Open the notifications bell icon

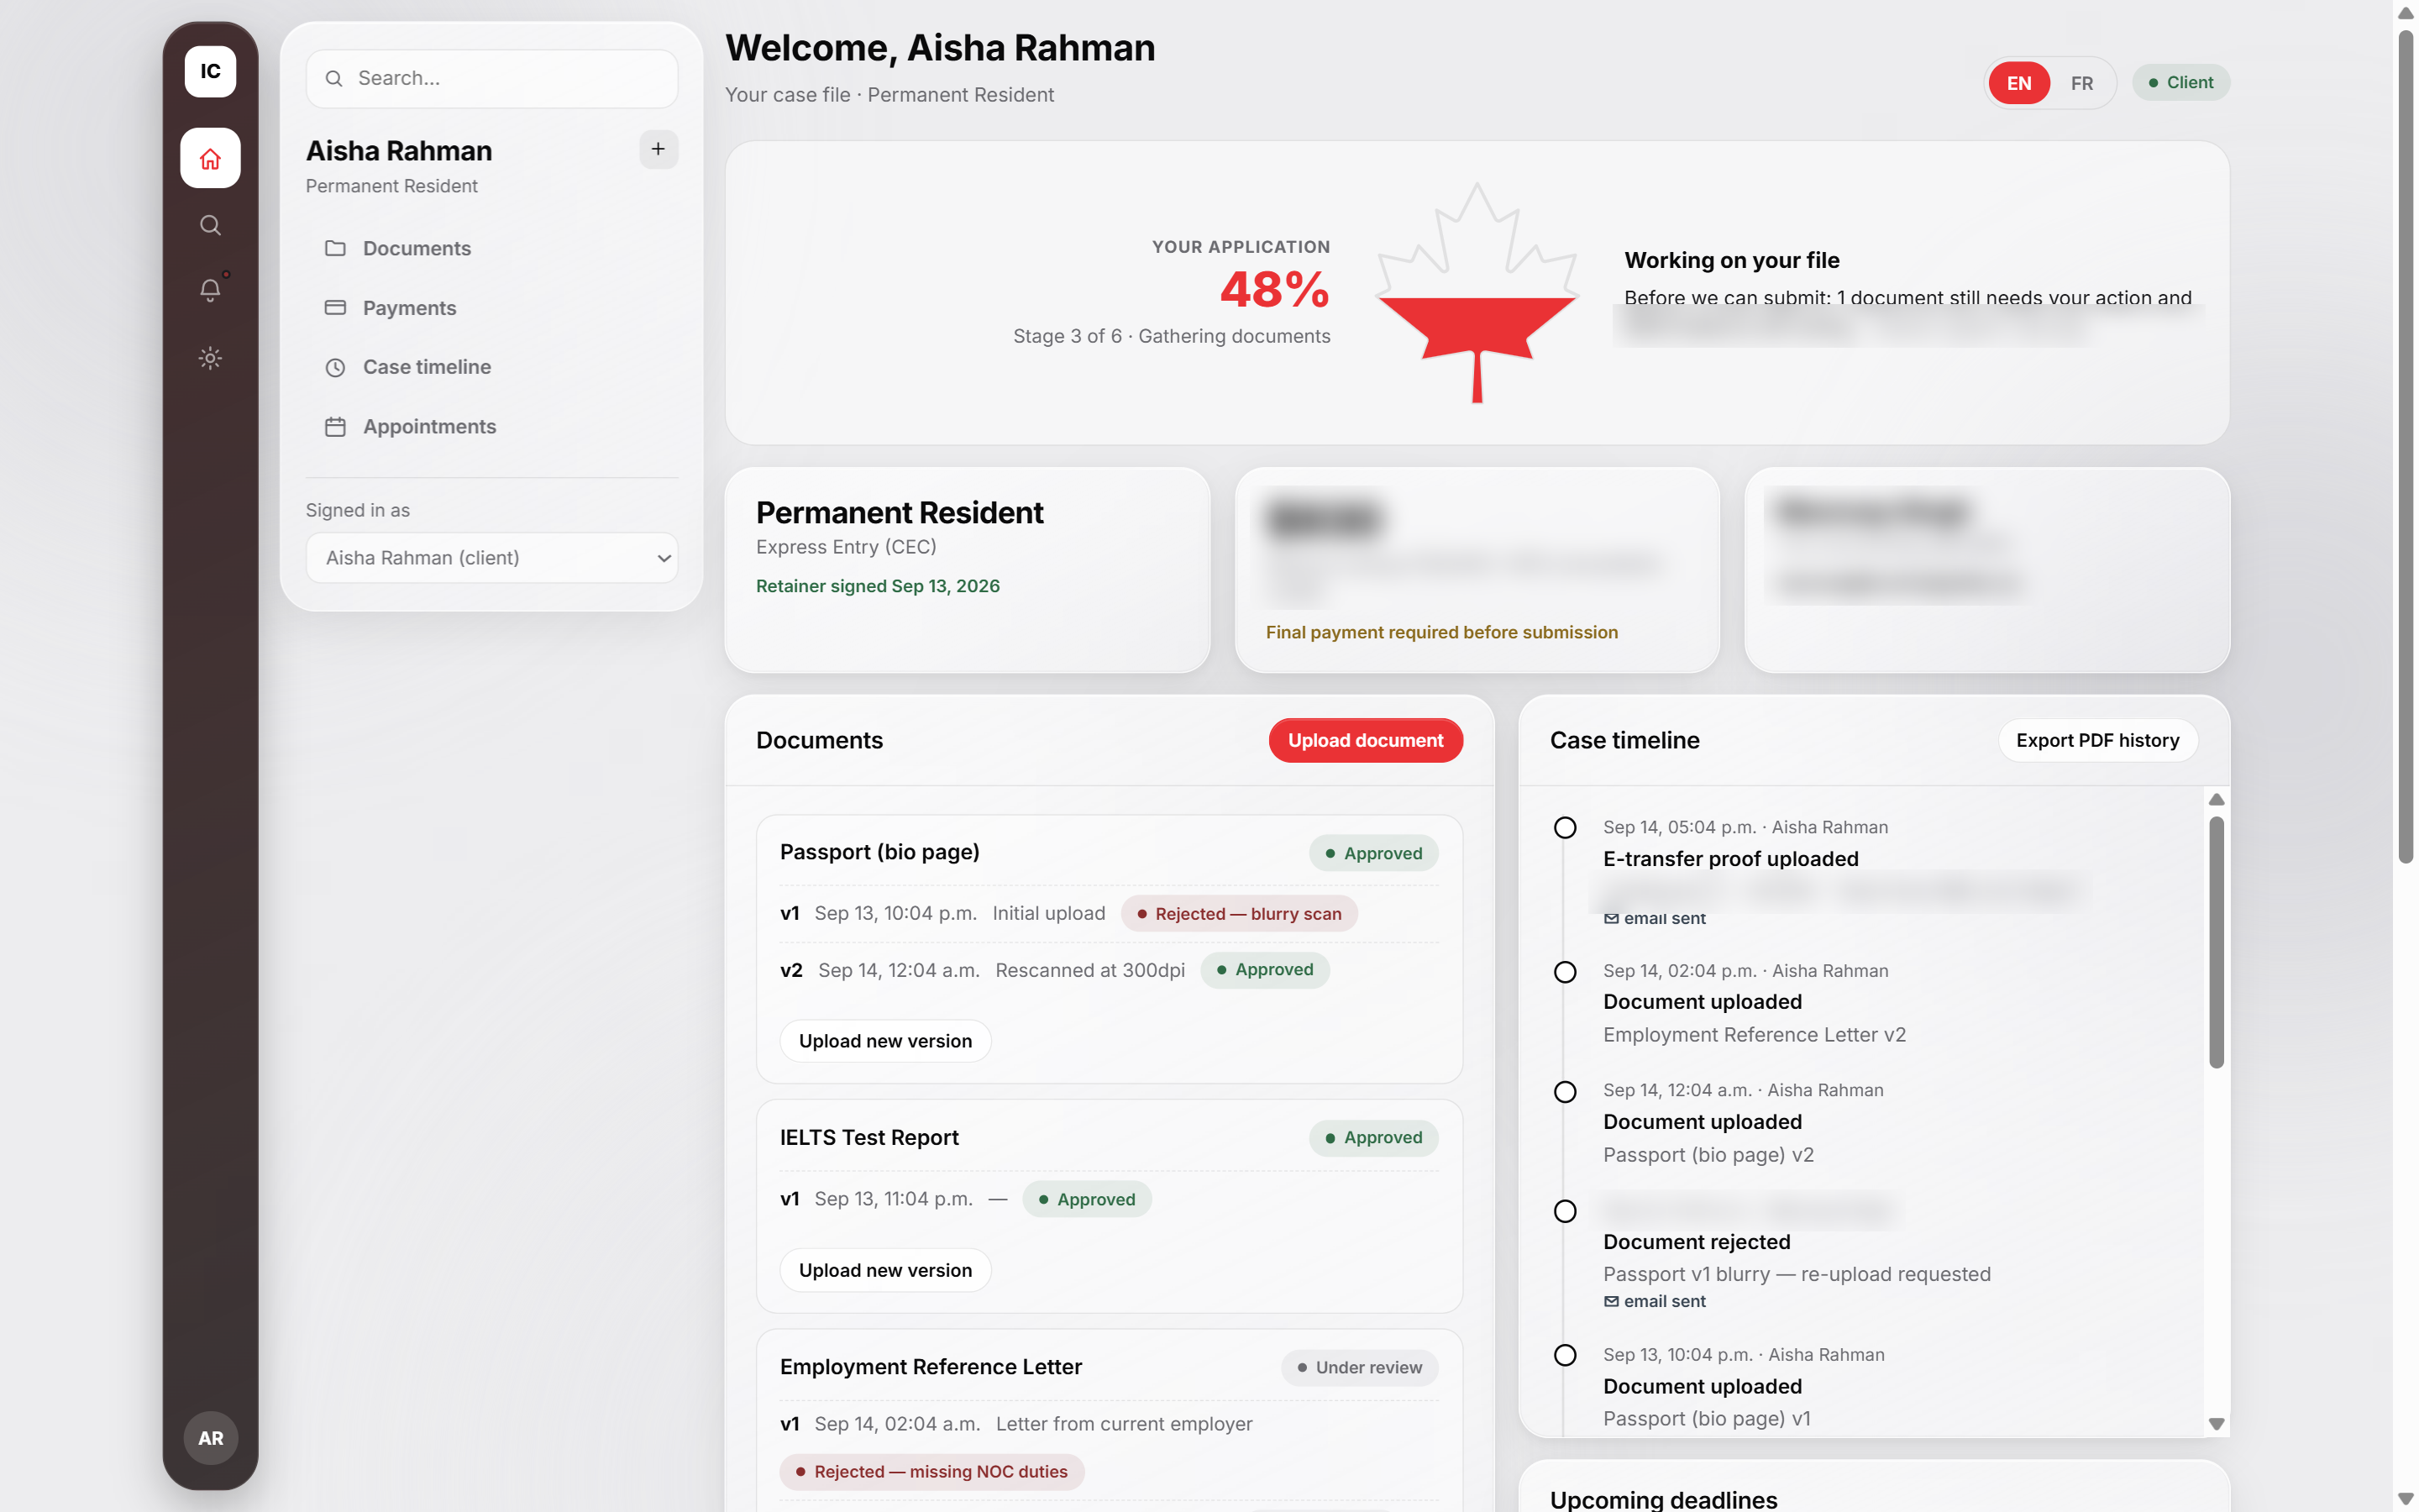(210, 290)
